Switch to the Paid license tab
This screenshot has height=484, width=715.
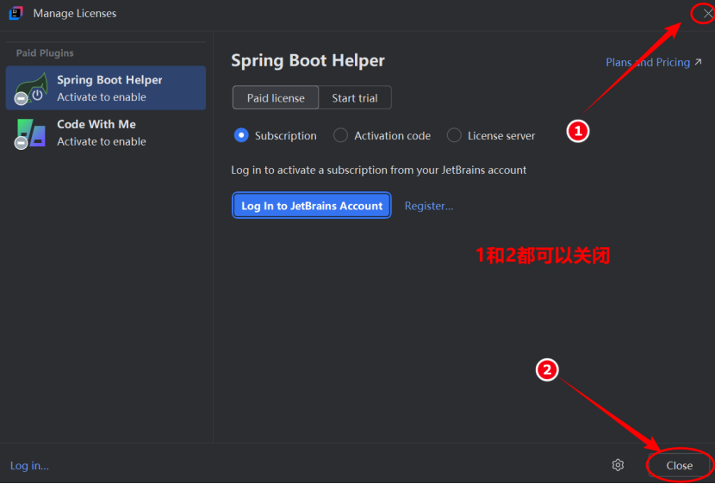(276, 98)
